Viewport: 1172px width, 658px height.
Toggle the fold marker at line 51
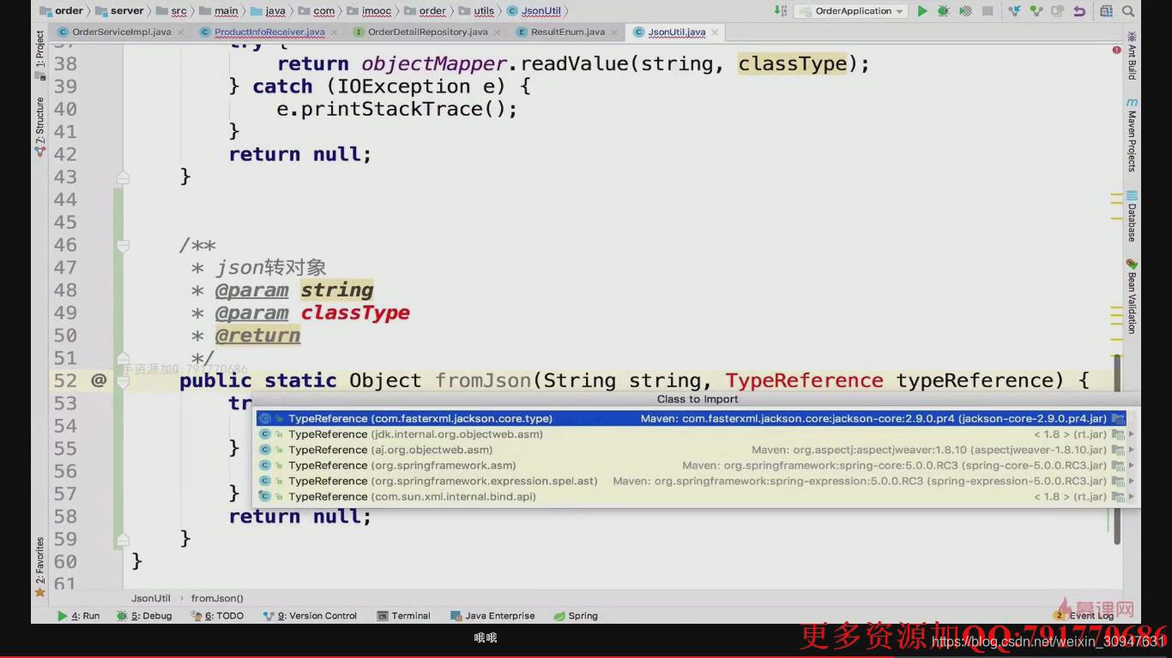click(123, 358)
